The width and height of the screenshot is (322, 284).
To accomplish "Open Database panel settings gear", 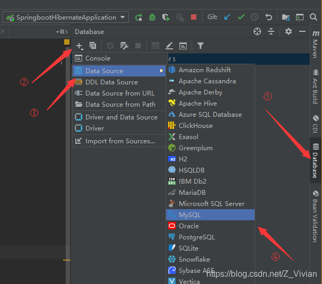I will point(289,31).
